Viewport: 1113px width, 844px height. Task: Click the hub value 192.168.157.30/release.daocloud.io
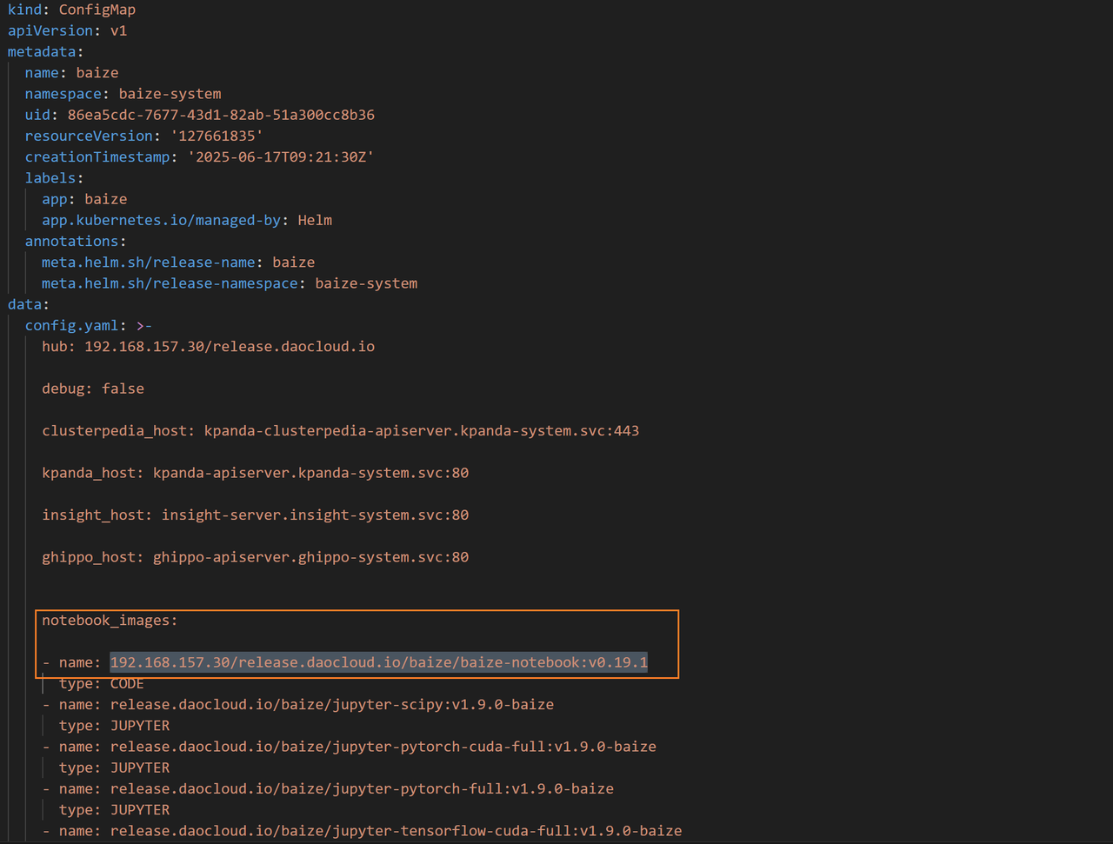[230, 346]
